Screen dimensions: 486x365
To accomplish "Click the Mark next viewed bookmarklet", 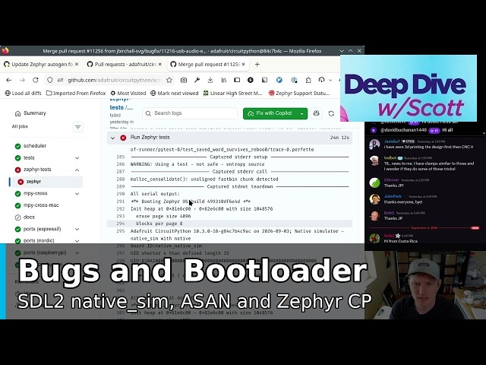I will tap(174, 93).
